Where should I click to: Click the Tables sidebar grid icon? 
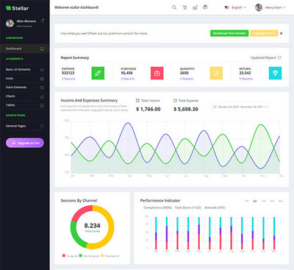click(42, 105)
